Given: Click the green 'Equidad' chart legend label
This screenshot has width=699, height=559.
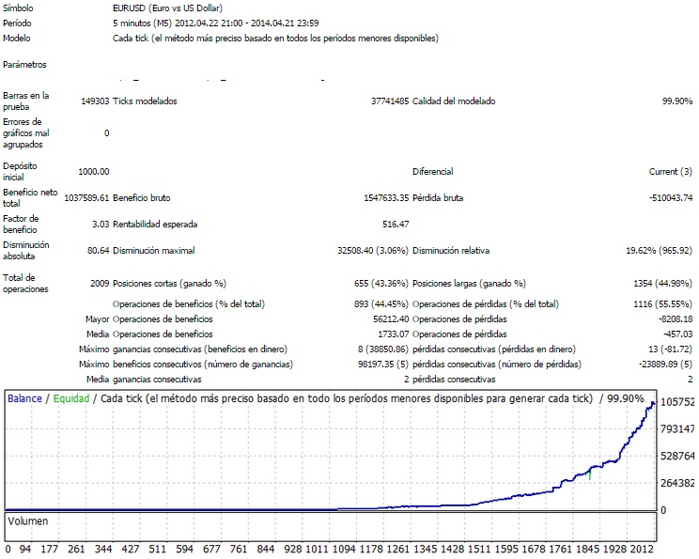Looking at the screenshot, I should (x=70, y=398).
